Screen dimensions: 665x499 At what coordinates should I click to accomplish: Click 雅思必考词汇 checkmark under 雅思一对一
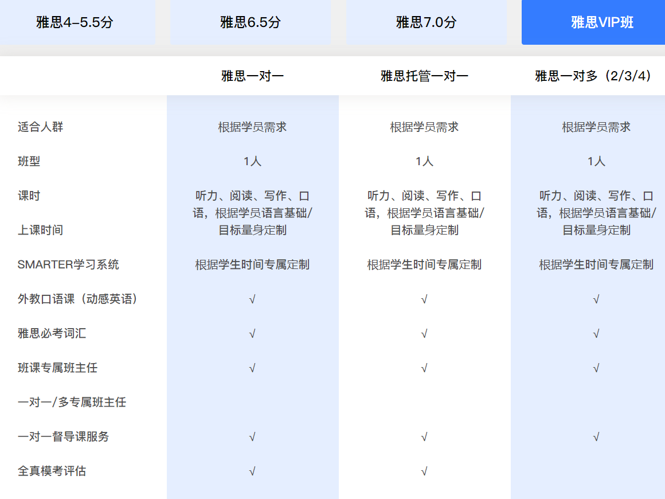point(252,333)
